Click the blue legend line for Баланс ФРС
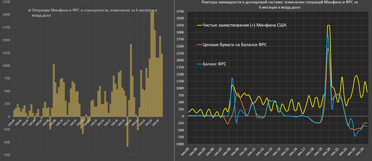Image resolution: width=372 pixels, height=161 pixels. [199, 64]
